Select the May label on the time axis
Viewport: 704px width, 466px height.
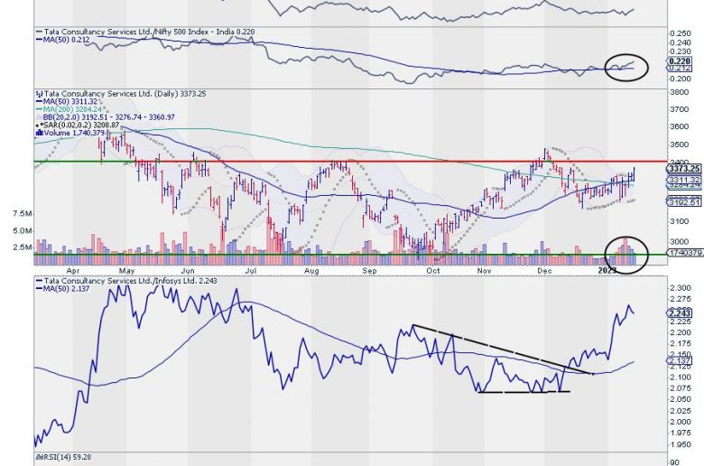coord(127,271)
